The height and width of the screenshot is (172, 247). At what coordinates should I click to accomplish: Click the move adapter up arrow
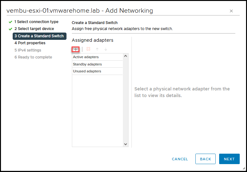point(97,49)
